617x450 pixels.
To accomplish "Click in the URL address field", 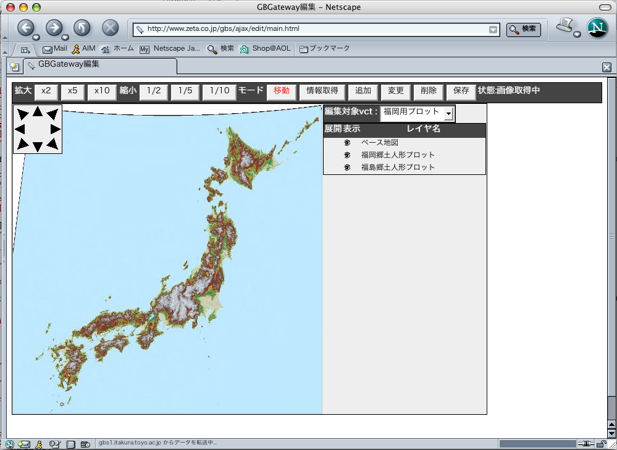I will click(309, 29).
